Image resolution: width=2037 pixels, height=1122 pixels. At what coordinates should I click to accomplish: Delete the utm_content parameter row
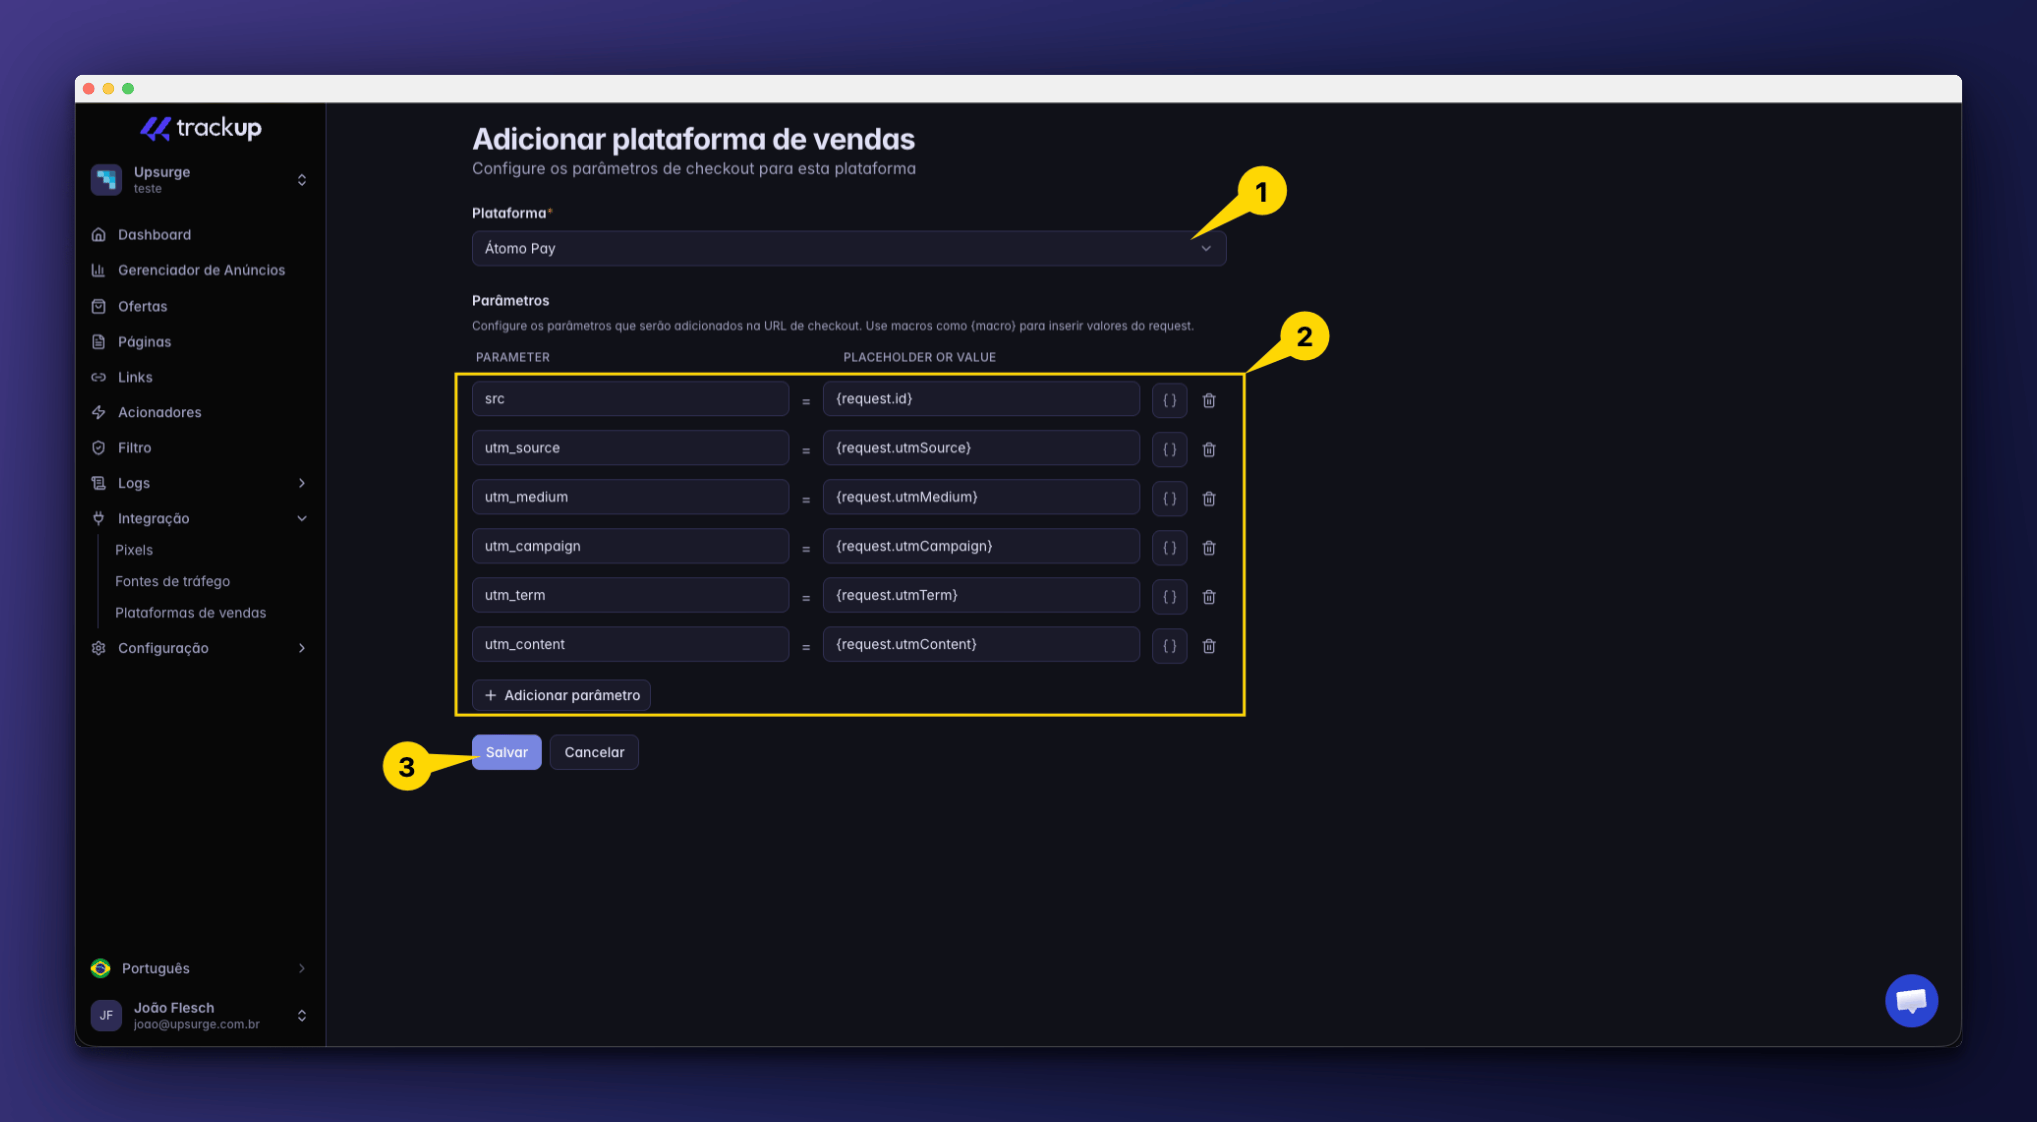1208,645
